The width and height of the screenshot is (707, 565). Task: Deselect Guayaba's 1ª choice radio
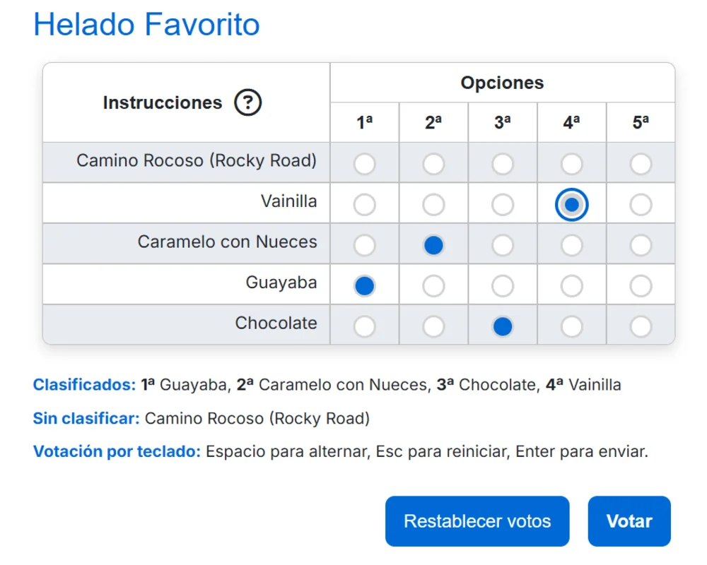(364, 285)
